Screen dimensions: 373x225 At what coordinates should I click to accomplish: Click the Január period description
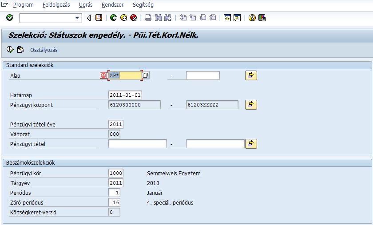tap(155, 193)
